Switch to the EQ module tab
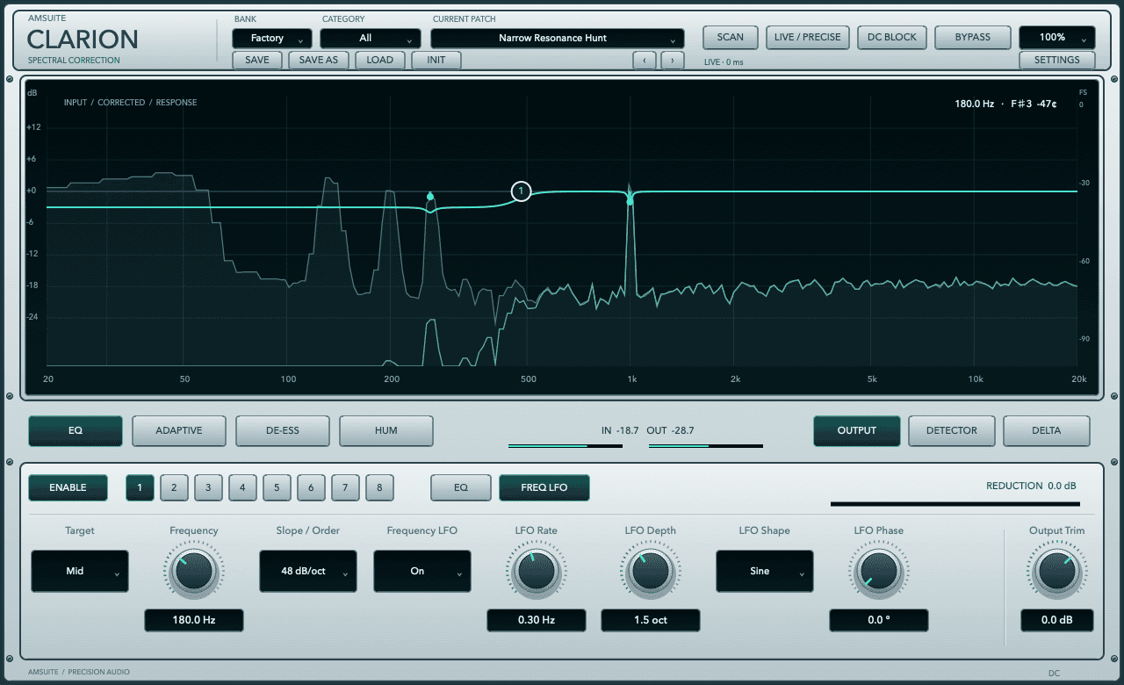This screenshot has width=1124, height=685. 75,430
